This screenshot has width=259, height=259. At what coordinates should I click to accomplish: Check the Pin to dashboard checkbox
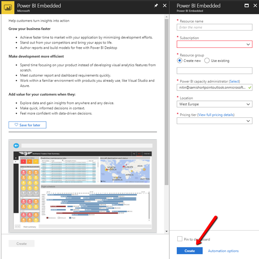[180, 239]
